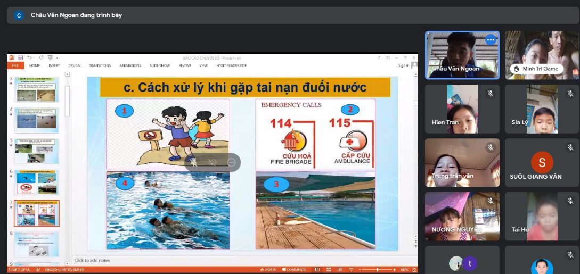The image size is (580, 274).
Task: Click ENGLISH (UNITED STATES) language indicator
Action: coord(64,270)
